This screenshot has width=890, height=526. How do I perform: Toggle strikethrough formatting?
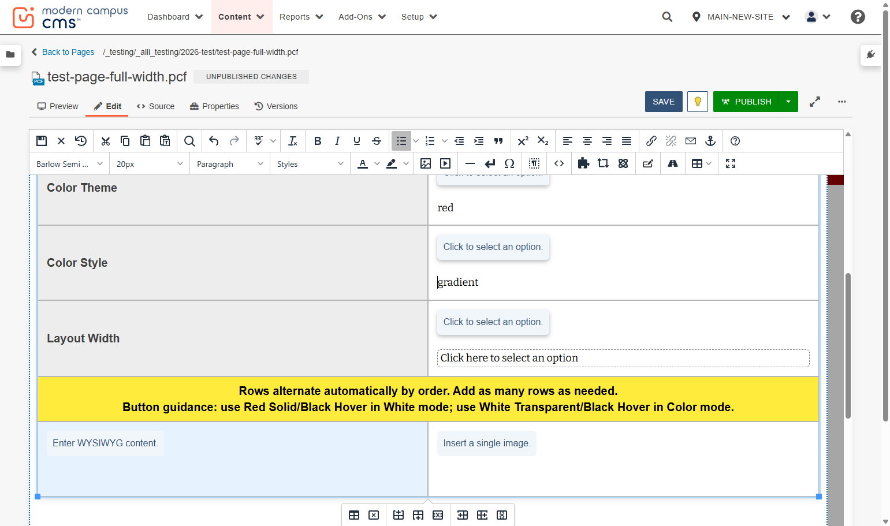point(377,141)
